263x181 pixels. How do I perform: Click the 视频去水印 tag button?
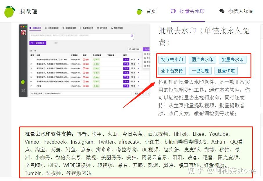coord(172,59)
